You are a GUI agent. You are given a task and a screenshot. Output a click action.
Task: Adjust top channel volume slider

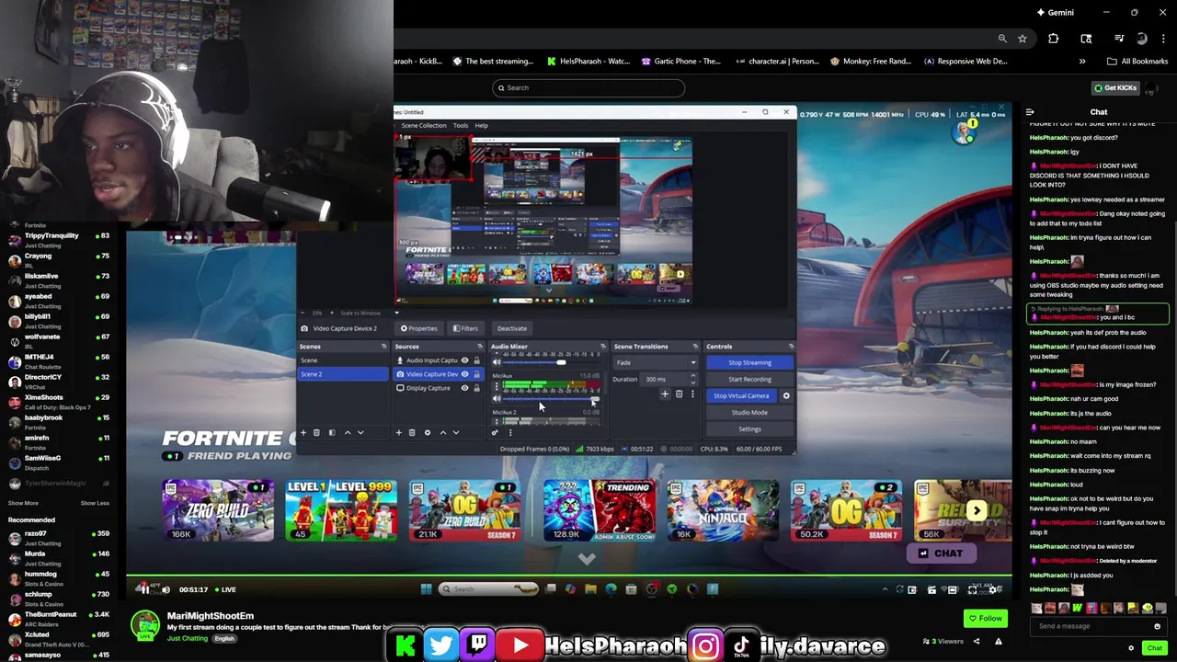(551, 362)
